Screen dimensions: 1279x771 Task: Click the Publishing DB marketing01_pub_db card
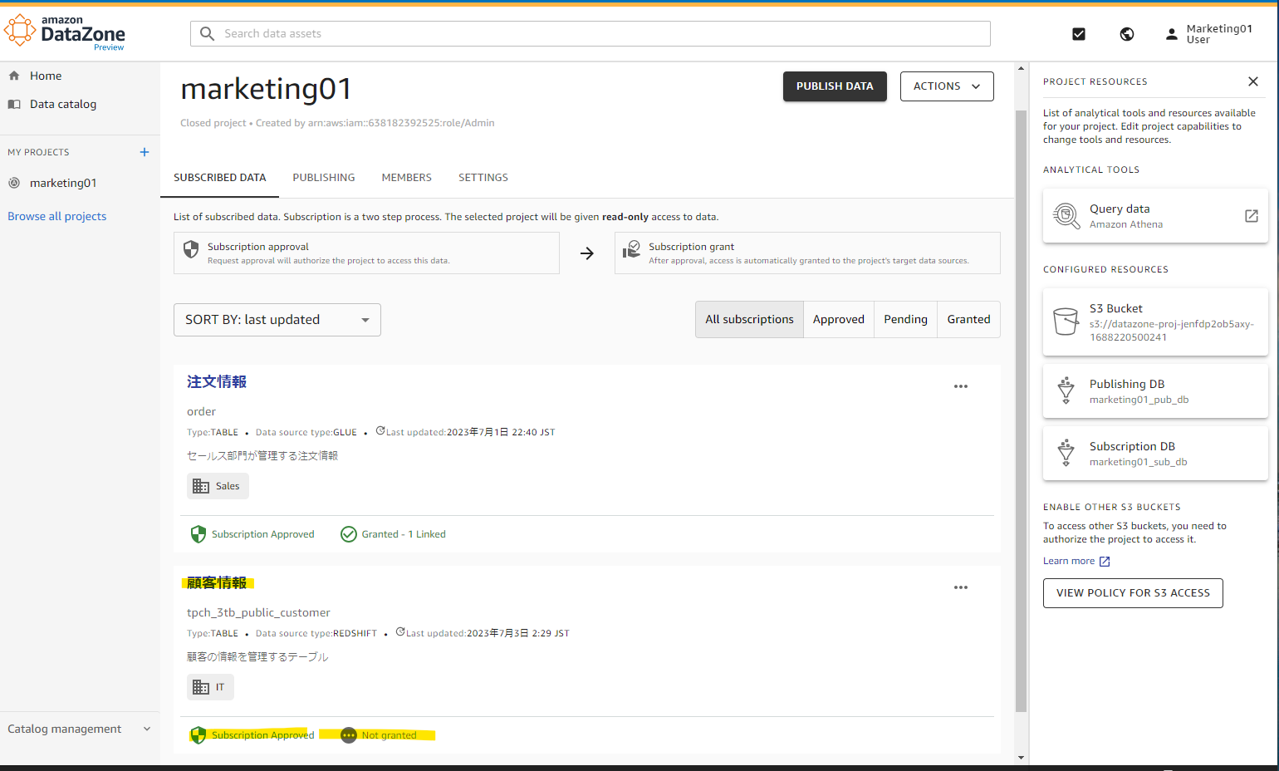click(1155, 391)
